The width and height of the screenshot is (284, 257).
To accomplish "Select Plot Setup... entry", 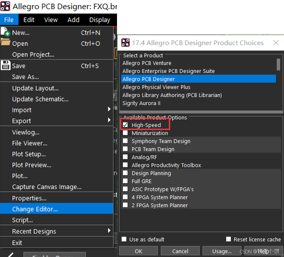I will click(56, 154).
